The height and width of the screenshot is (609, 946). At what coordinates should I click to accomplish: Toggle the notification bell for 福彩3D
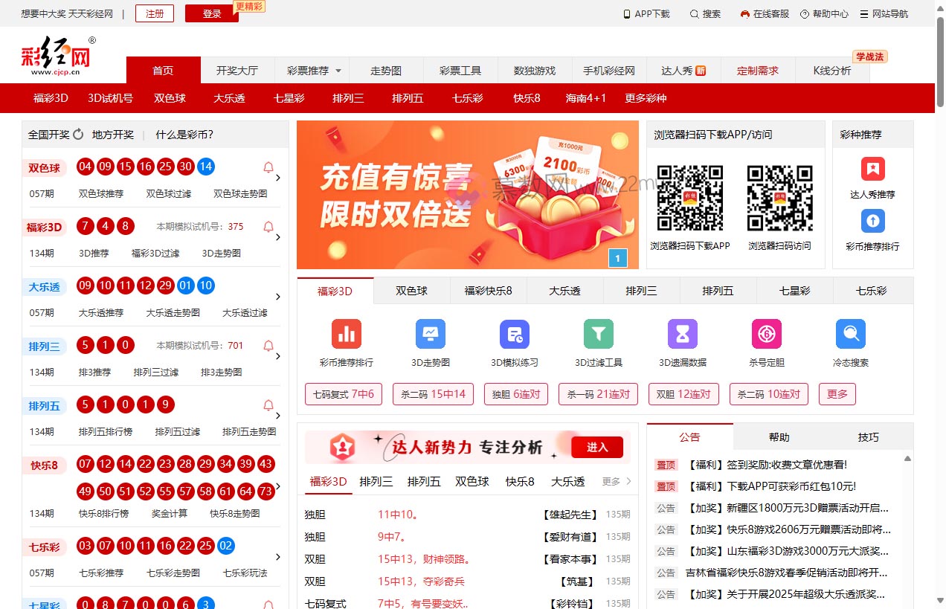(x=267, y=227)
